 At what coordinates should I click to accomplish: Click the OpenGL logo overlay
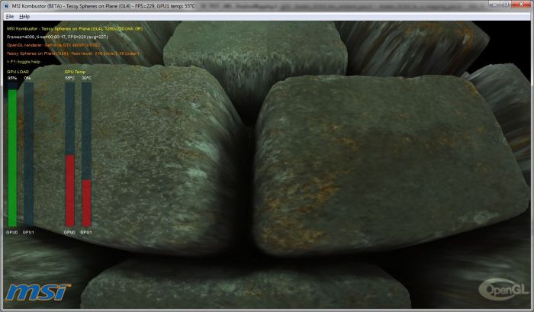[x=503, y=290]
